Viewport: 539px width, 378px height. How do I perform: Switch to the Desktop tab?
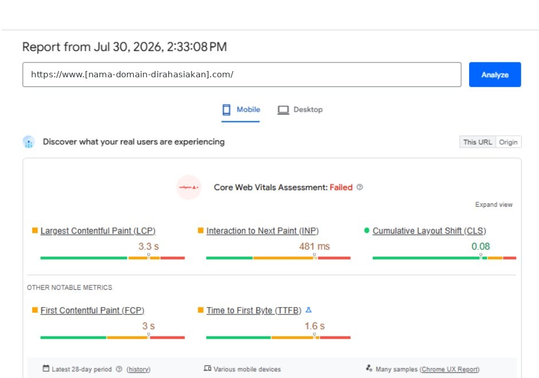click(300, 109)
